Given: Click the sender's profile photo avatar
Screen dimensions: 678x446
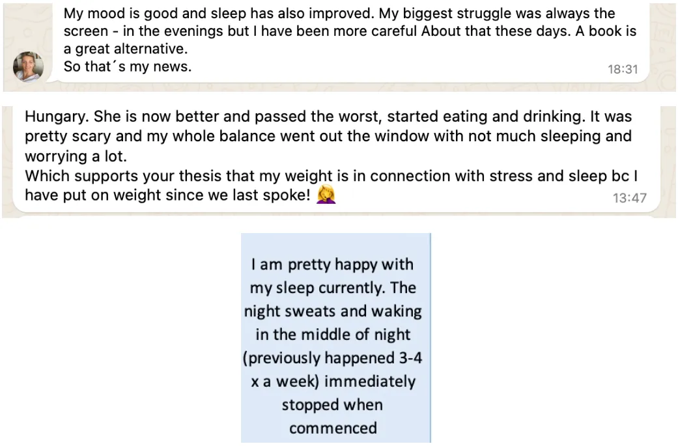Looking at the screenshot, I should [x=29, y=66].
